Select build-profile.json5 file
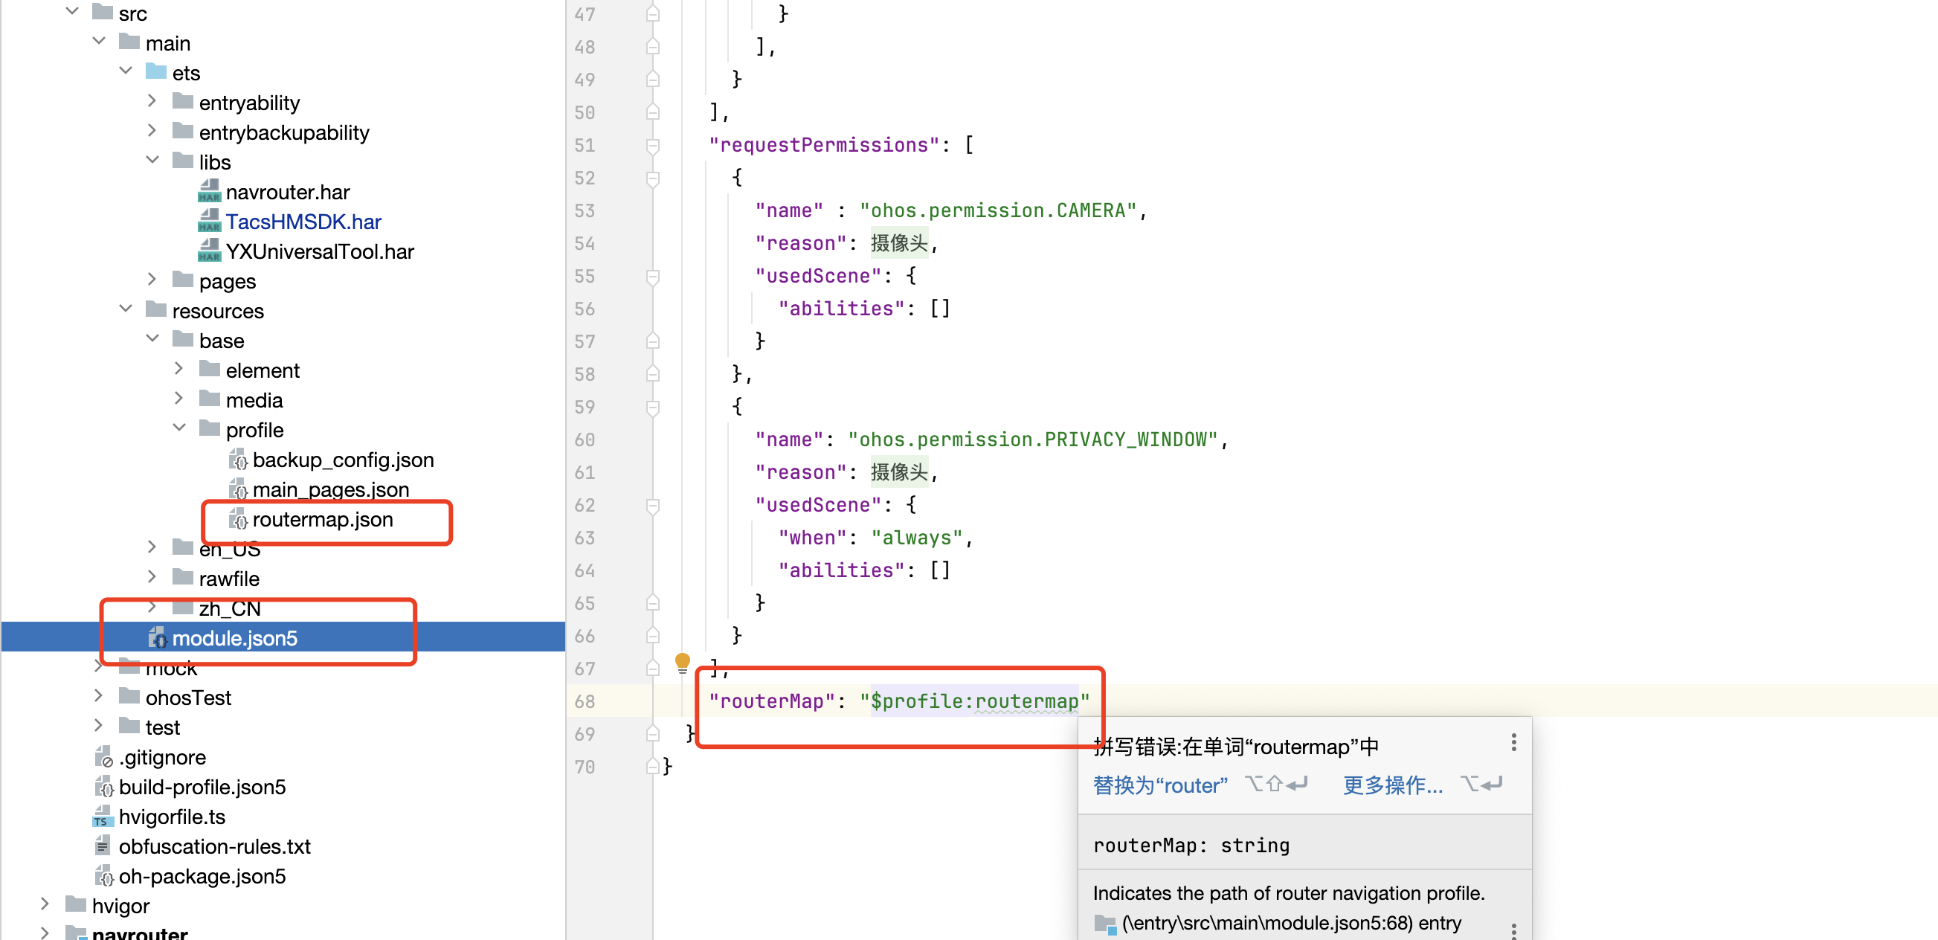The height and width of the screenshot is (940, 1938). coord(202,788)
